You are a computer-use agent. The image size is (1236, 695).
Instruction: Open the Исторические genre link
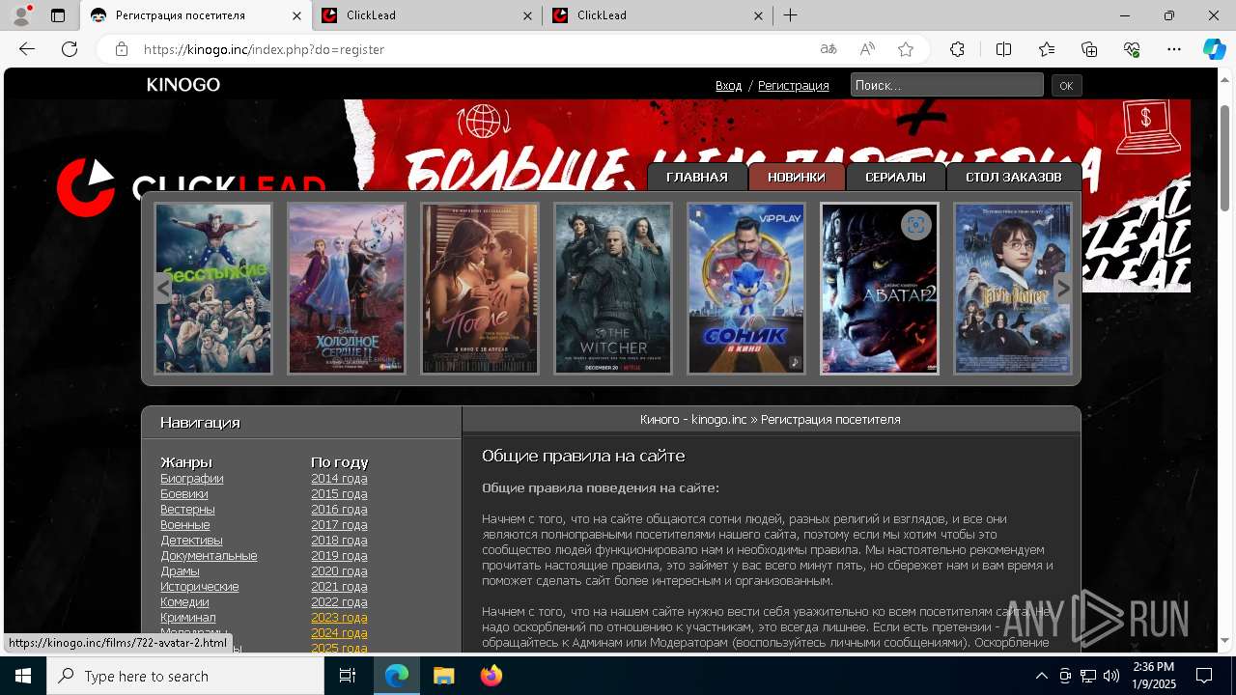200,586
